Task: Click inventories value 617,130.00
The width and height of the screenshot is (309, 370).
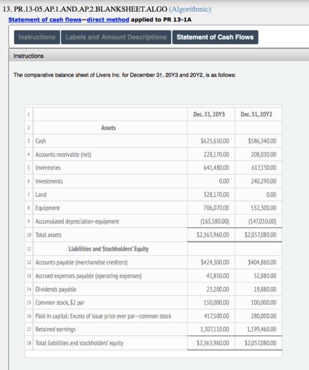Action: (264, 168)
